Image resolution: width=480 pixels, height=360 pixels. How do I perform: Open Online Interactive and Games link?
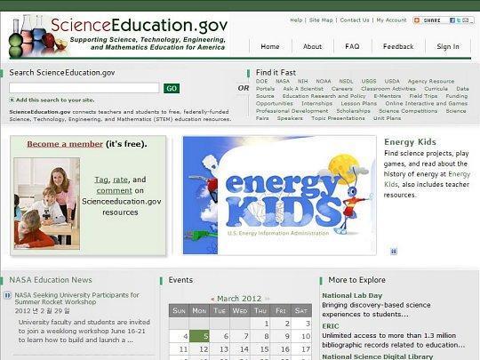427,103
